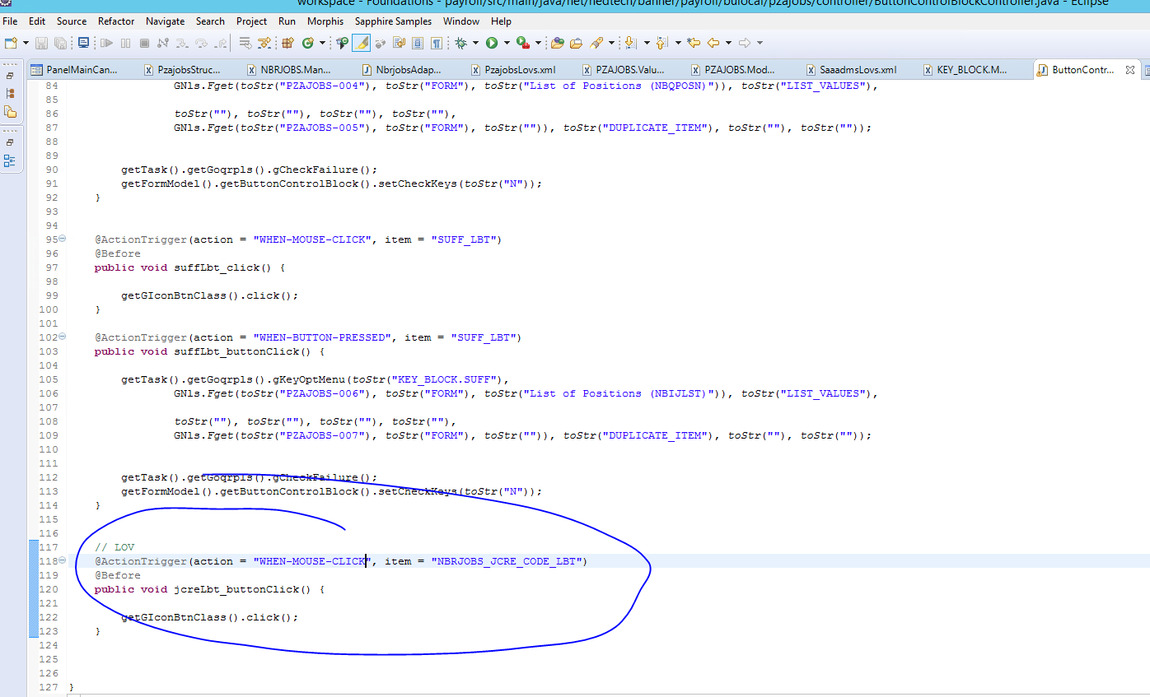1150x697 pixels.
Task: Save the current file
Action: [42, 41]
